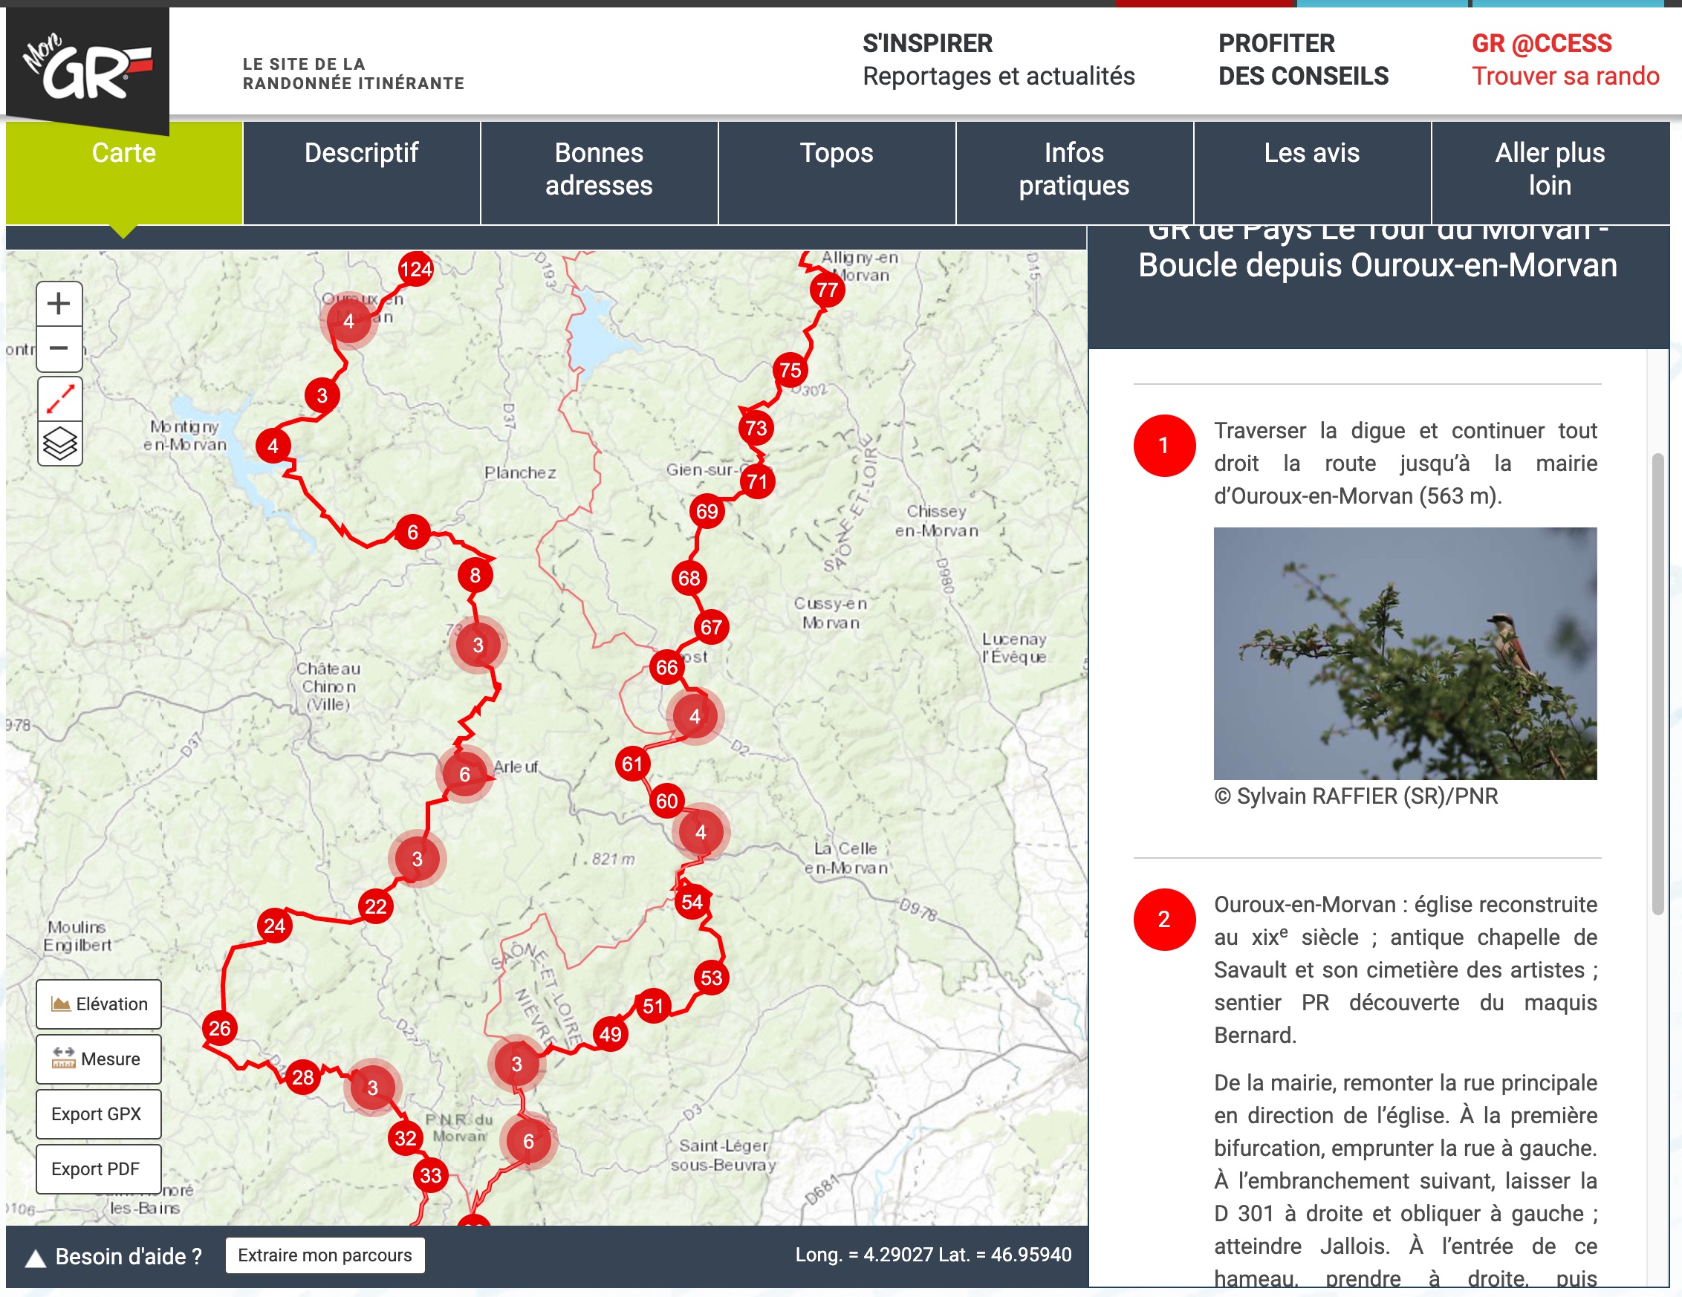Click the description panel scrollbar
Screen dimensions: 1682x1297
(x=1657, y=683)
